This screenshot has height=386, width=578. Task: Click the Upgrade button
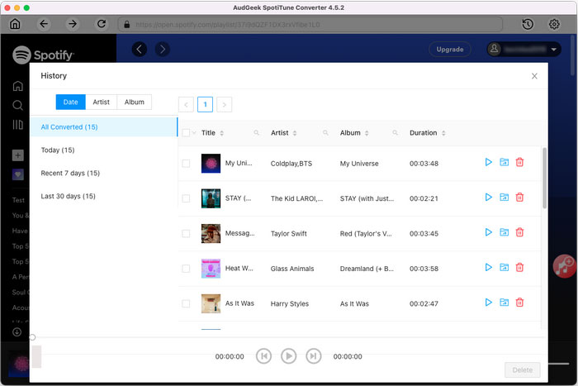450,50
